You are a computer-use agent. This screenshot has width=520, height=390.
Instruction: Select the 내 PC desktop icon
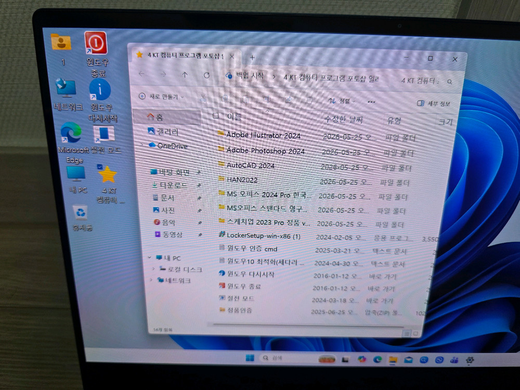pos(77,180)
